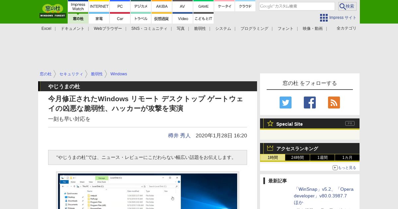Open the INTERNET site tab
This screenshot has width=398, height=209.
click(x=99, y=6)
